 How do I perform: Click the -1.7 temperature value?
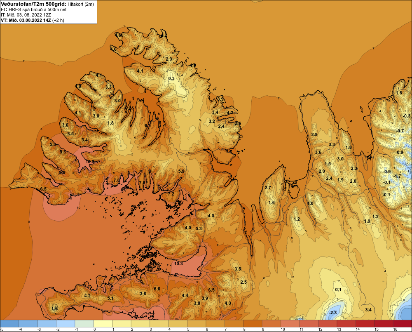point(397,176)
